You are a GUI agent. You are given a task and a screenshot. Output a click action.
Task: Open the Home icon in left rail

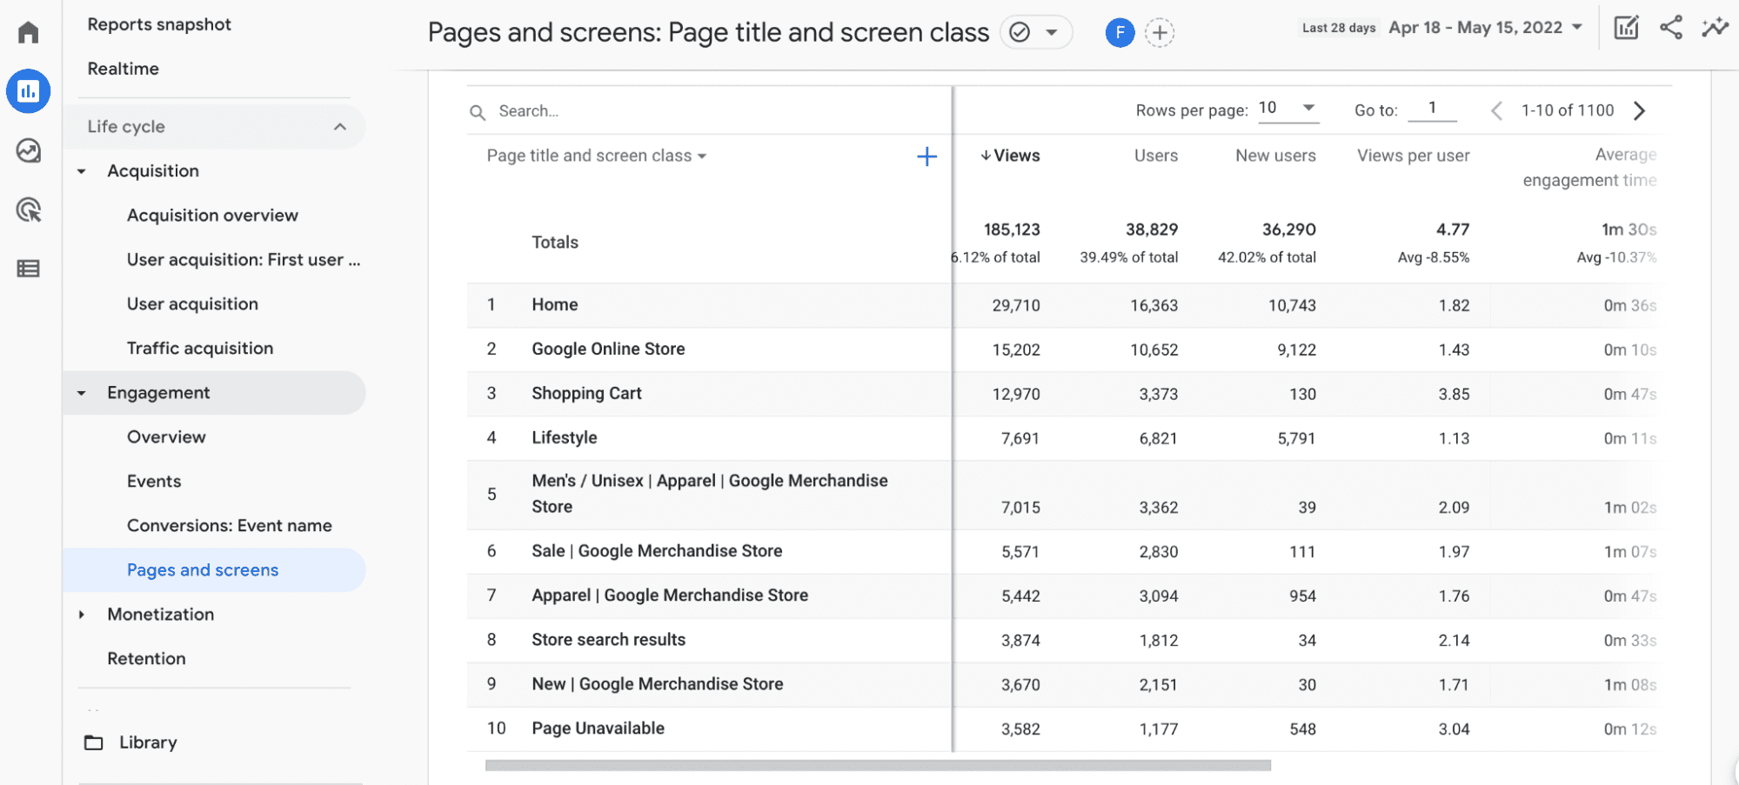[29, 32]
